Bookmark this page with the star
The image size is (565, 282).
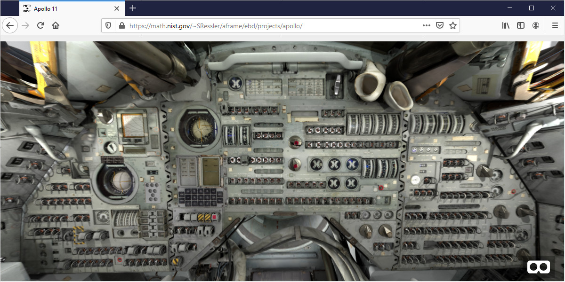click(x=453, y=25)
